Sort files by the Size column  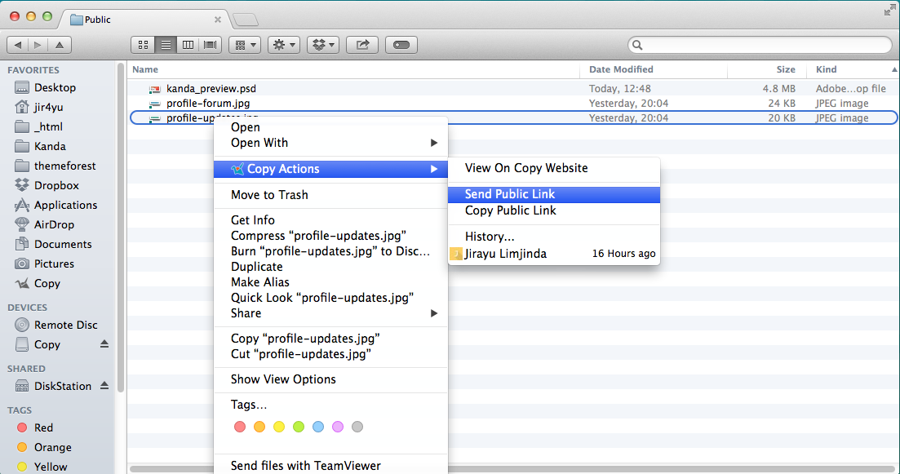[767, 69]
